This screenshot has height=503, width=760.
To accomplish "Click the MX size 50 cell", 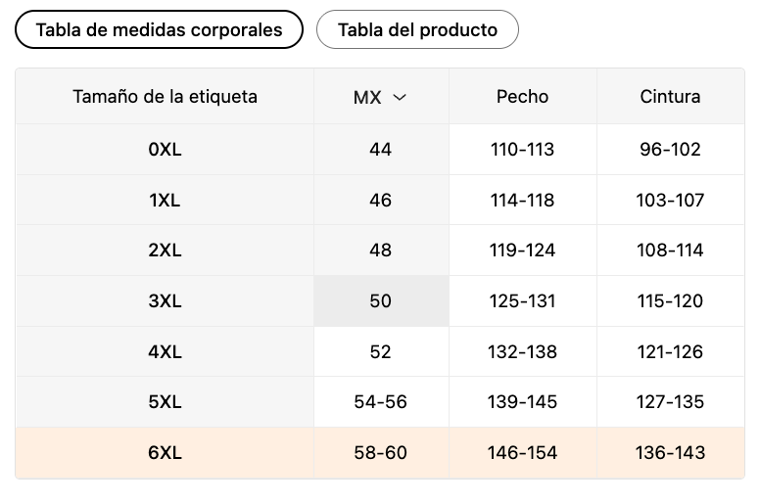I will click(x=381, y=301).
